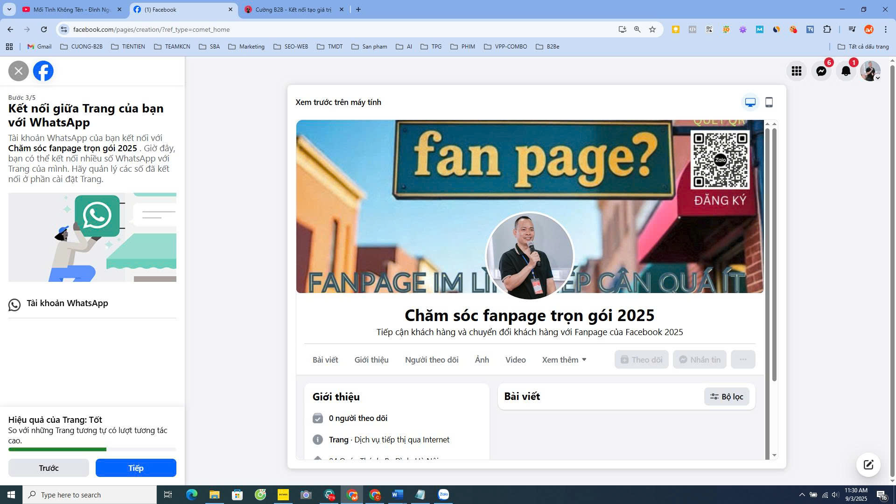Open the Facebook apps menu grid

click(797, 71)
